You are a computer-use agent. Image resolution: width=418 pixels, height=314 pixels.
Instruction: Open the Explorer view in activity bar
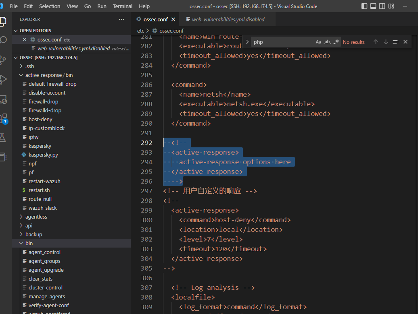coord(3,21)
